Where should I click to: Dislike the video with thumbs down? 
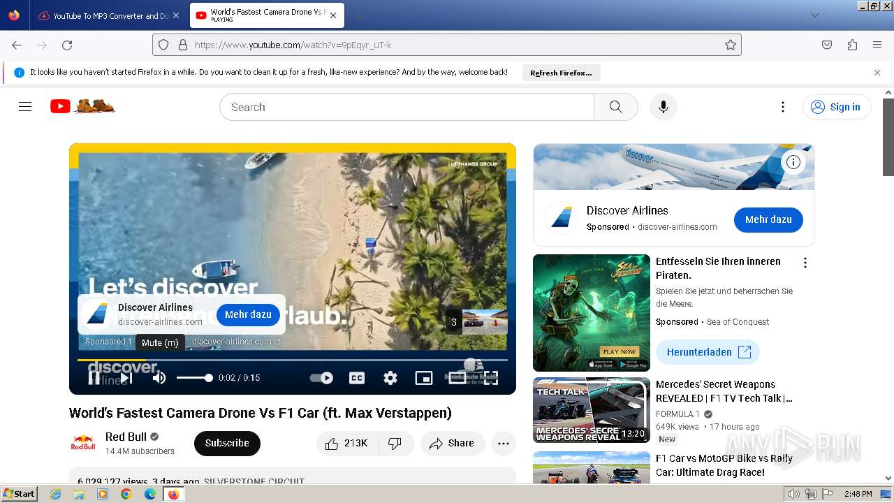(395, 444)
